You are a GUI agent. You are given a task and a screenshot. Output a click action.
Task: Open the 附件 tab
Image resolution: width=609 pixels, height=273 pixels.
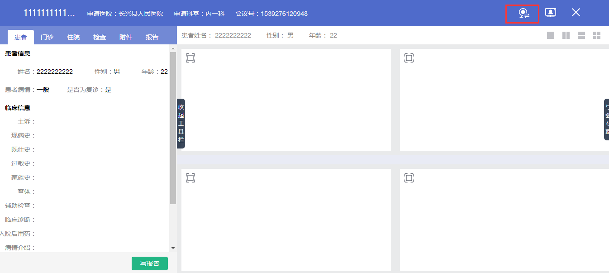point(126,37)
